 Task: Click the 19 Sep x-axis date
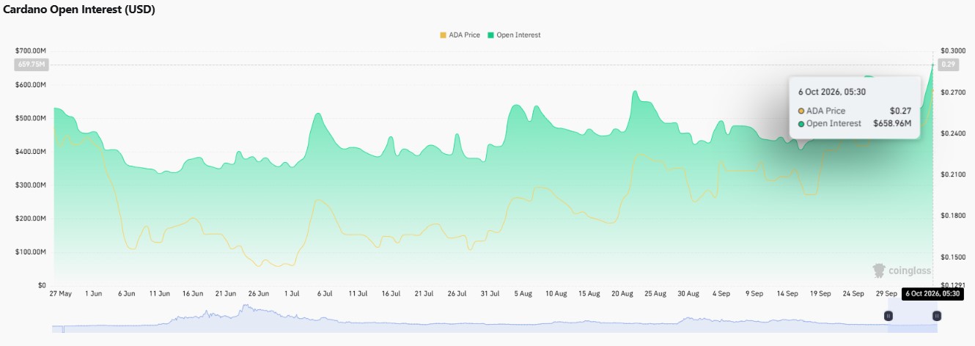(x=820, y=293)
